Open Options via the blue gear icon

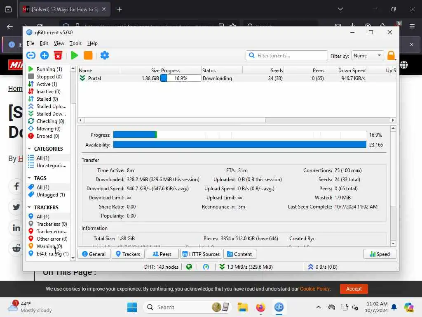pos(104,56)
